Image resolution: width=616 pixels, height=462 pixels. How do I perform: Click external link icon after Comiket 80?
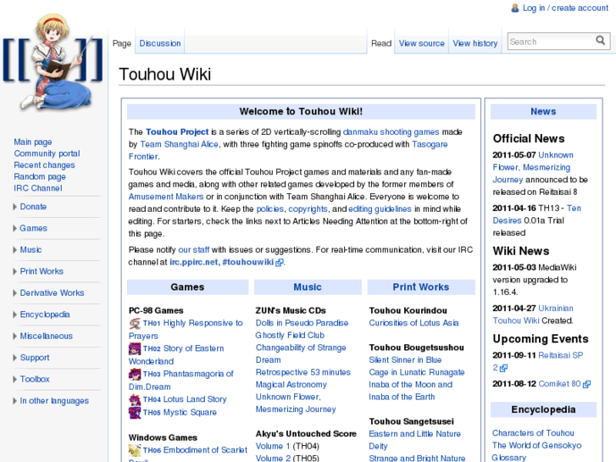coord(586,384)
